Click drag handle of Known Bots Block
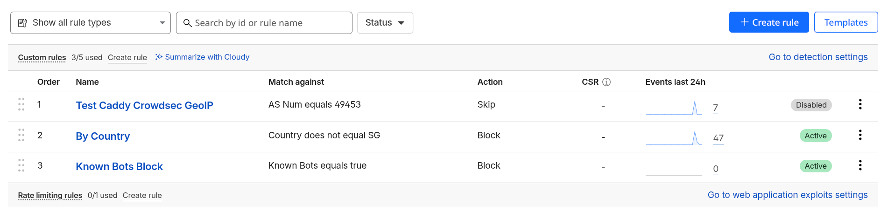Screen dimensions: 888x218 coord(21,165)
